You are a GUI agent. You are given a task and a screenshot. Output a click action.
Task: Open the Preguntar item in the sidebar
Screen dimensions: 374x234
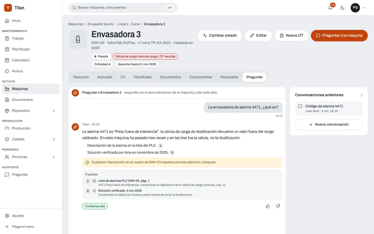31,175
